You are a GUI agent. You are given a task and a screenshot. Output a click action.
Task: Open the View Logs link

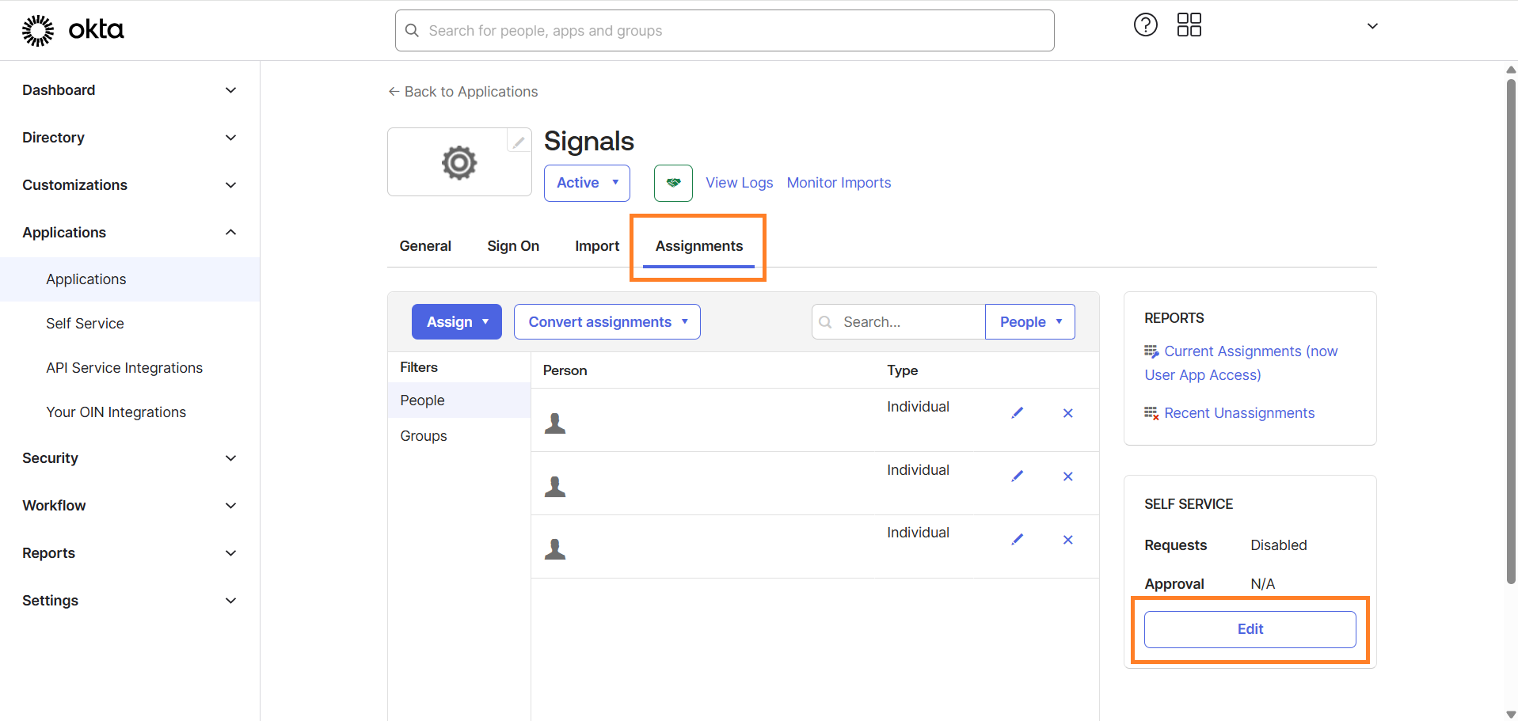coord(740,183)
